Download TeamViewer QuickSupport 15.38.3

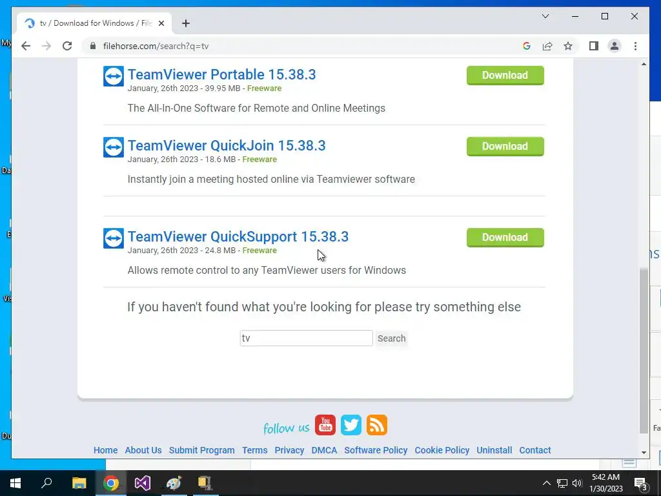[x=505, y=238]
